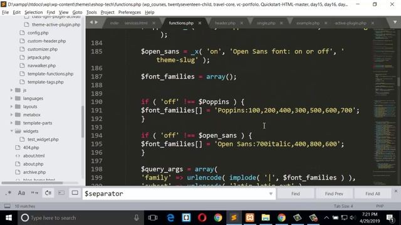Expand the languages folder
The image size is (401, 225).
click(11, 98)
